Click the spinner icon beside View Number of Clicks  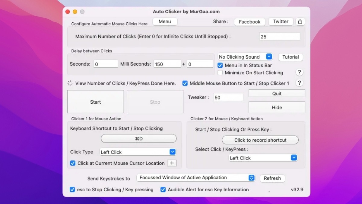pos(70,83)
